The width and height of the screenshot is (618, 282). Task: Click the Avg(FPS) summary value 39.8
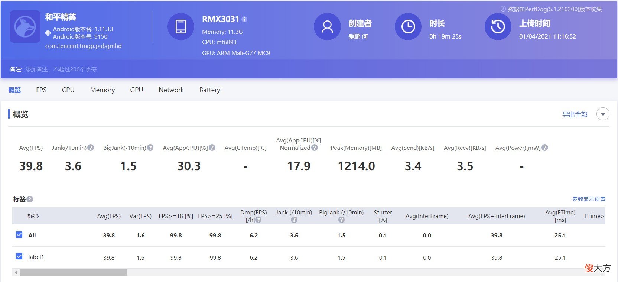tap(31, 166)
